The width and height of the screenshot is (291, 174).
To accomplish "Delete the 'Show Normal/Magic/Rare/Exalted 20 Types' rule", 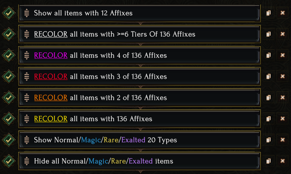I will (x=282, y=140).
